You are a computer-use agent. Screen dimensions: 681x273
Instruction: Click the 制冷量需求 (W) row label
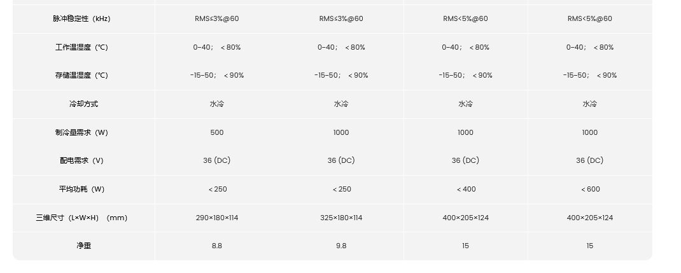[81, 132]
